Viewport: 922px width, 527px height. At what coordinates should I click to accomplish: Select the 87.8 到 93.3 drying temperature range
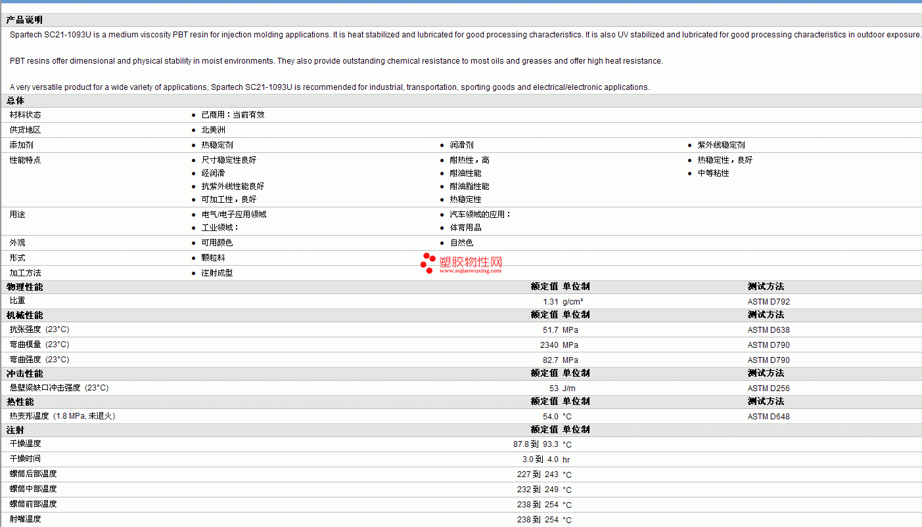coord(536,444)
